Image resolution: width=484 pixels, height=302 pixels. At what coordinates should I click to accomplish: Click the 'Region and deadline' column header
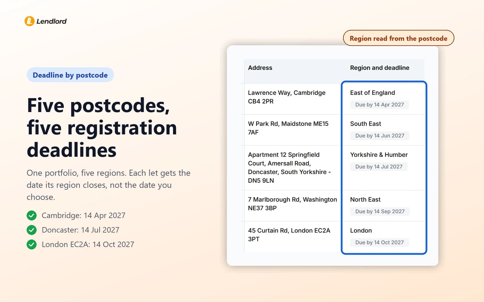click(380, 68)
